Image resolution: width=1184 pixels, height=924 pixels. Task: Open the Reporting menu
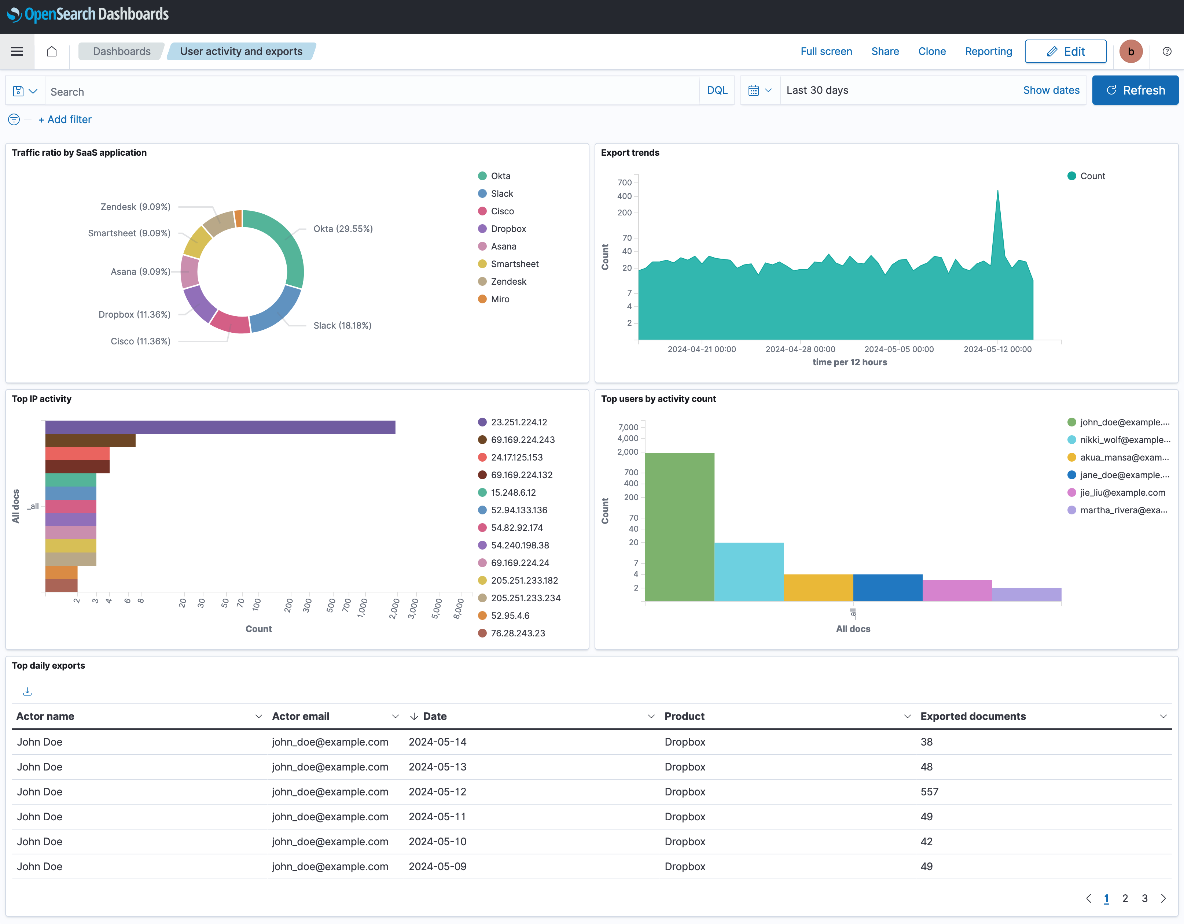988,52
